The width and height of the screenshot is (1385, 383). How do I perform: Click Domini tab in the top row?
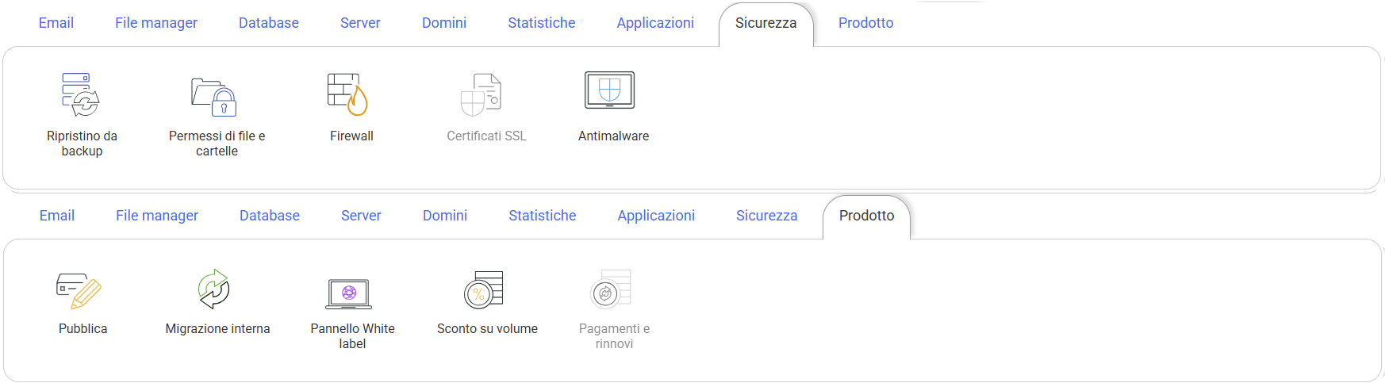pos(444,23)
